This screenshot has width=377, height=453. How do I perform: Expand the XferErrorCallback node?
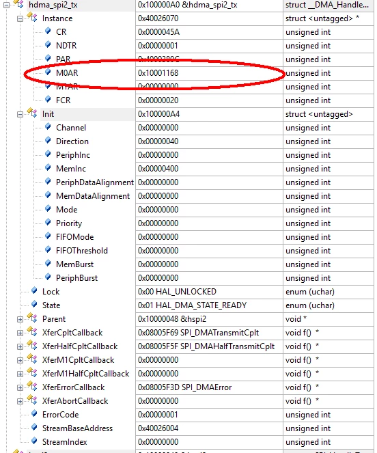tap(20, 387)
